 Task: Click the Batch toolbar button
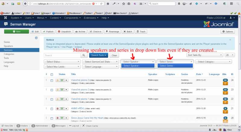coord(128,31)
